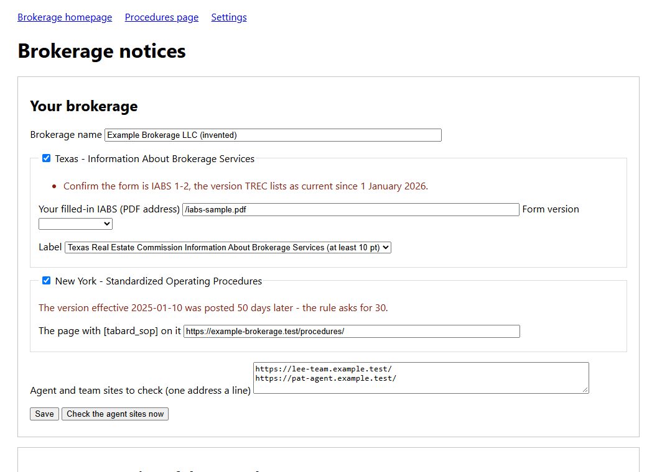Go to the Procedures page link
This screenshot has width=657, height=472.
[x=162, y=17]
